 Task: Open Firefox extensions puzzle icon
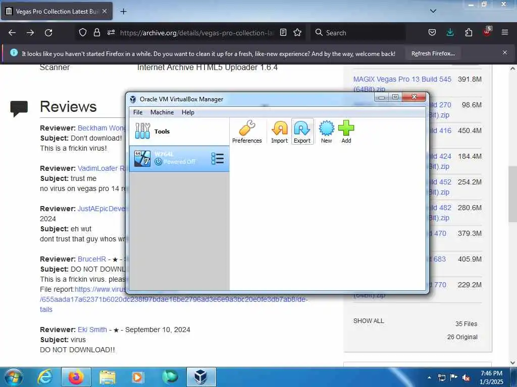469,33
